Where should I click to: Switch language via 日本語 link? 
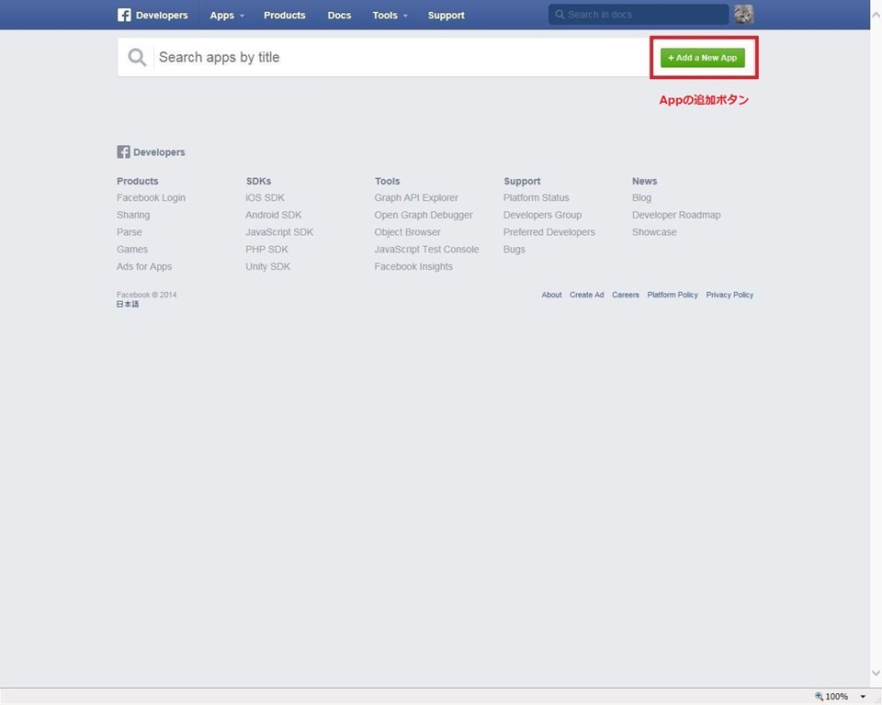[x=128, y=304]
